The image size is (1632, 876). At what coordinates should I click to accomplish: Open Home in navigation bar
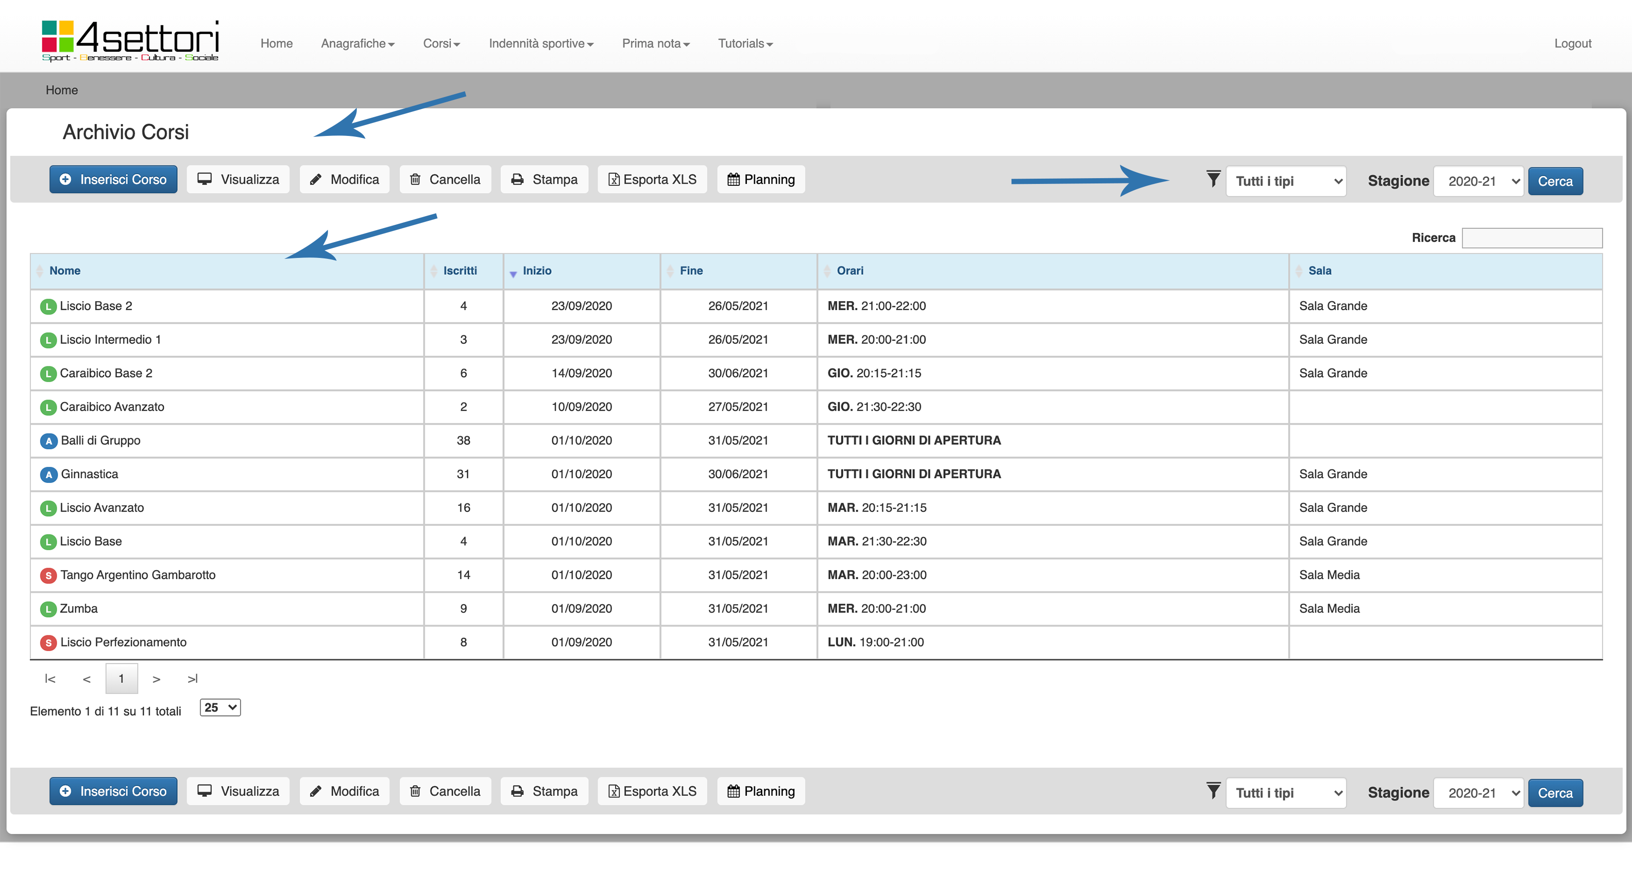tap(277, 44)
